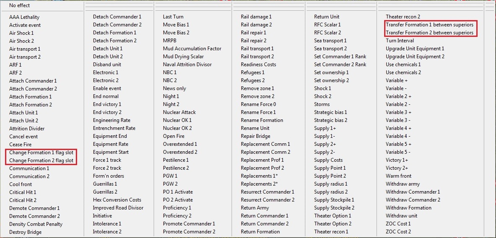The height and width of the screenshot is (238, 496).
Task: Select 'Withdraw army' entry
Action: pyautogui.click(x=403, y=184)
